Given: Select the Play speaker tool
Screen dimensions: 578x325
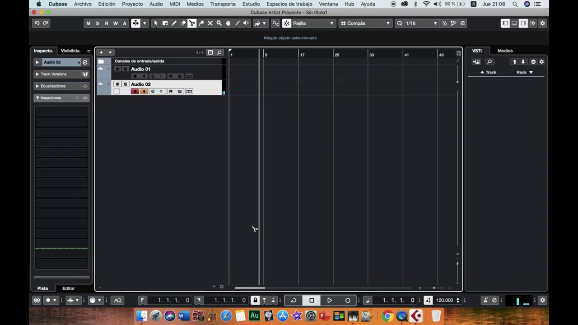Looking at the screenshot, I should (x=246, y=23).
